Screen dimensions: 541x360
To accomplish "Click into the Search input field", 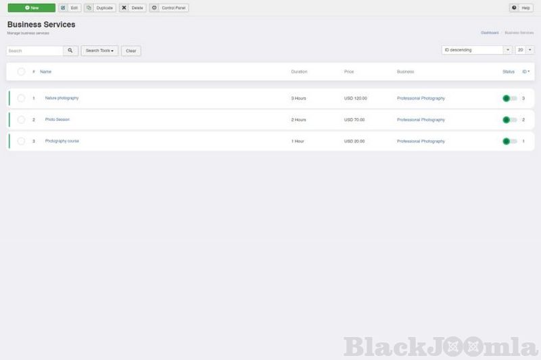I will coord(35,51).
